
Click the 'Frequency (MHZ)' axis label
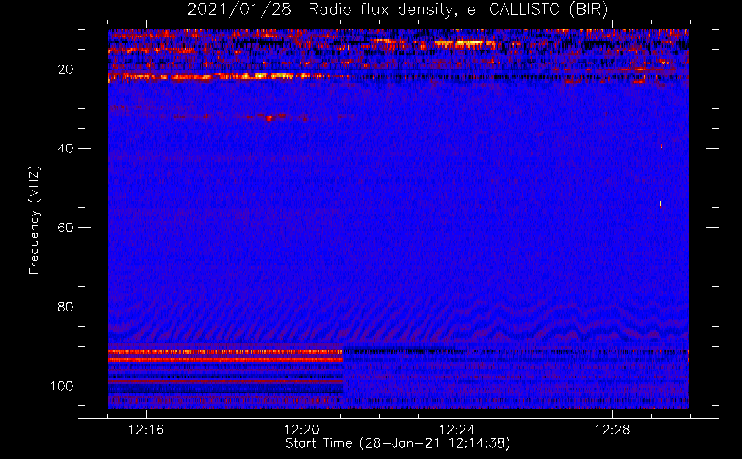coord(34,220)
